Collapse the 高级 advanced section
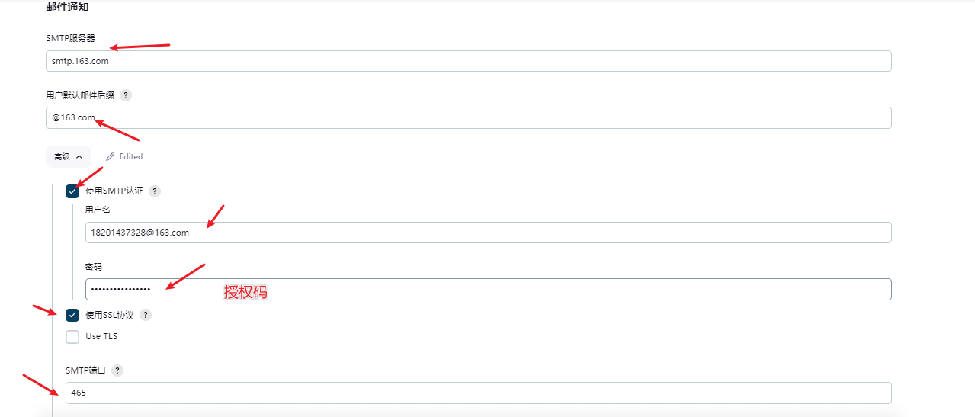The width and height of the screenshot is (975, 417). (x=69, y=156)
